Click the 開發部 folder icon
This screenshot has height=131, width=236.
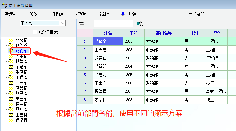(11, 40)
